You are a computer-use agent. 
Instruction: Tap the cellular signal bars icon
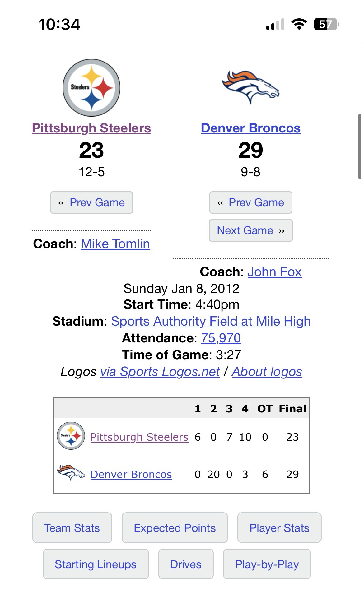point(275,24)
